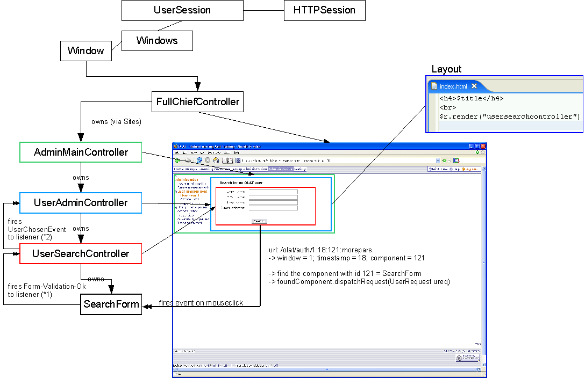
Task: Click the first field in user search form
Action: click(x=274, y=192)
